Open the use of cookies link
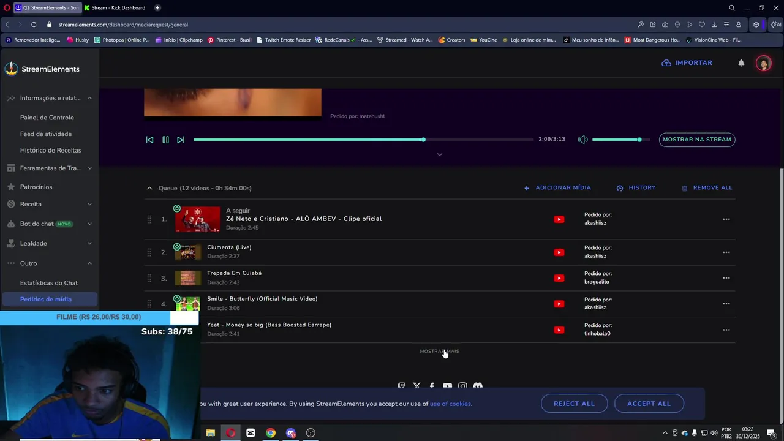The image size is (784, 441). (450, 404)
